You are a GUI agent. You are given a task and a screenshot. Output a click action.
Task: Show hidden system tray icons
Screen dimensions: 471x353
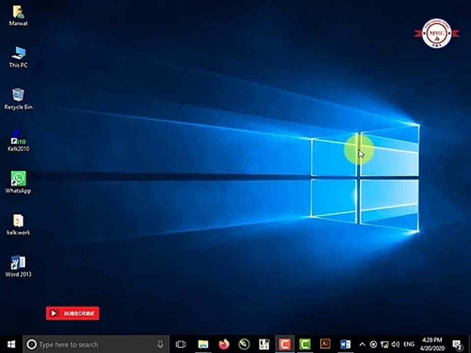pos(363,344)
